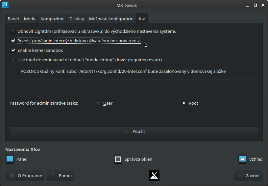Viewport: 268px width, 186px height.
Task: Click the MX Tweak app icon in titlebar
Action: 5,5
